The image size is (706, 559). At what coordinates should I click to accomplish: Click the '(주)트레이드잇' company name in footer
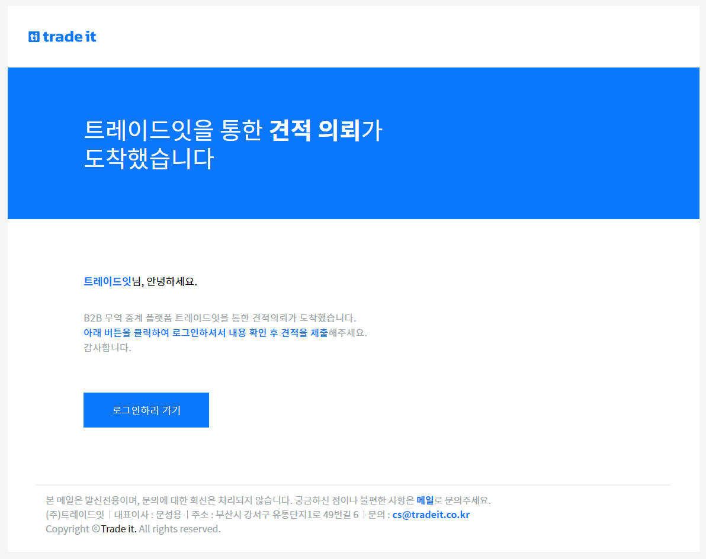click(75, 515)
